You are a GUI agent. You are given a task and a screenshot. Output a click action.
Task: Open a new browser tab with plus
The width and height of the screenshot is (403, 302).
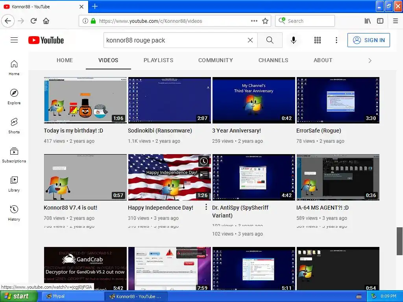click(95, 6)
